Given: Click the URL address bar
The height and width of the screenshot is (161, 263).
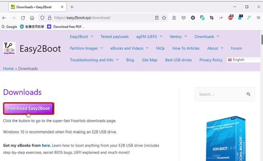Looking at the screenshot, I should [x=102, y=18].
